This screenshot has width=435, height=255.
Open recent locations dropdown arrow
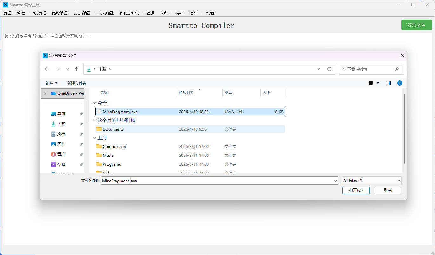67,69
